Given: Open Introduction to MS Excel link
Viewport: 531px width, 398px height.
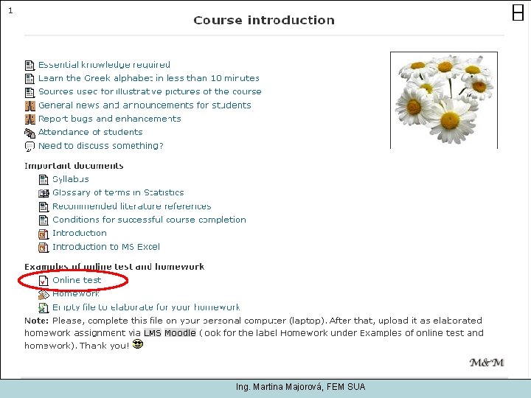Looking at the screenshot, I should 106,247.
